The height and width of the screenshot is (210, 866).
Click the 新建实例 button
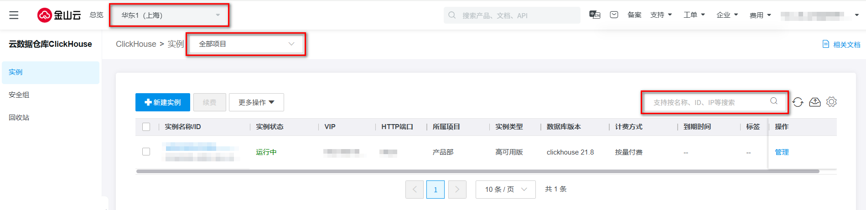pyautogui.click(x=163, y=102)
